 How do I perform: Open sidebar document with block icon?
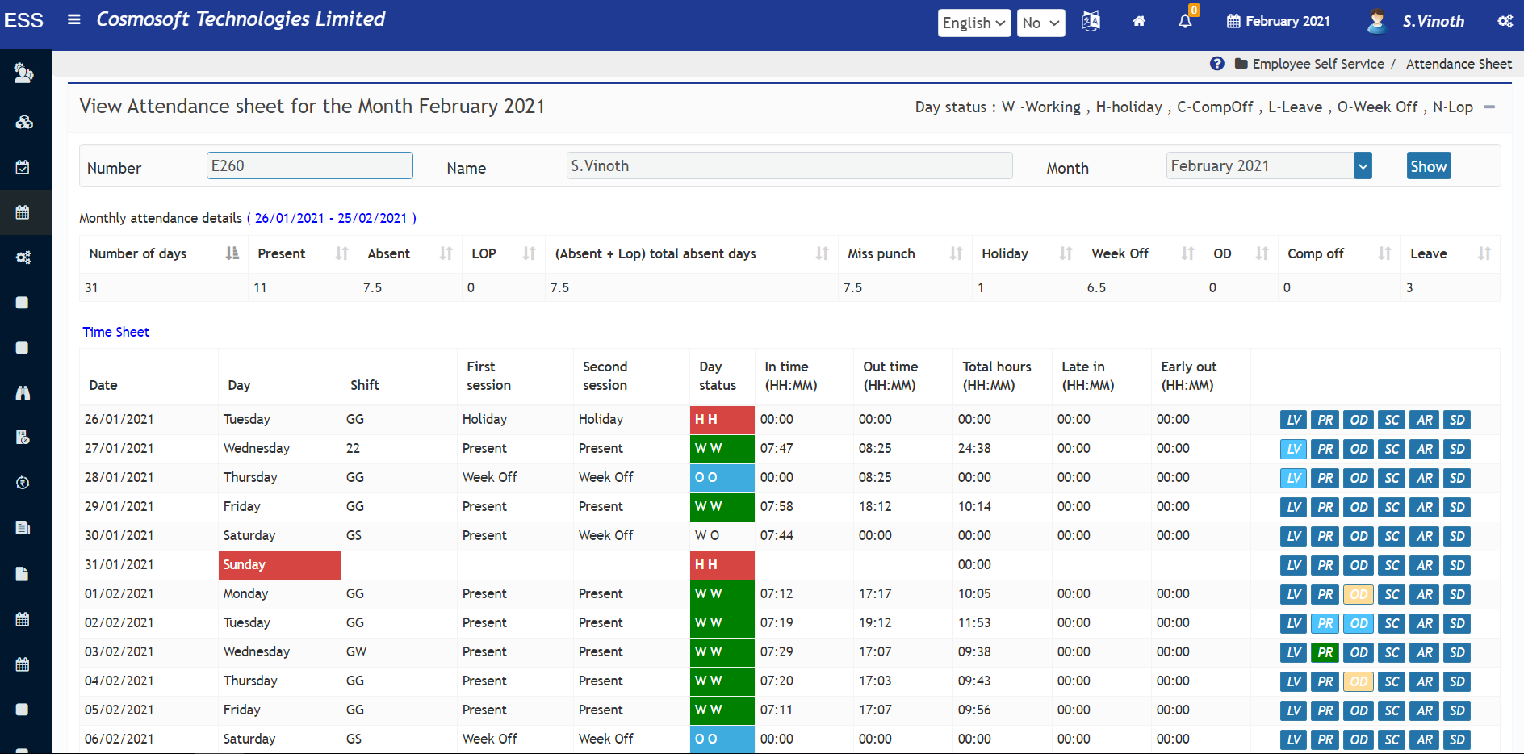tap(23, 438)
